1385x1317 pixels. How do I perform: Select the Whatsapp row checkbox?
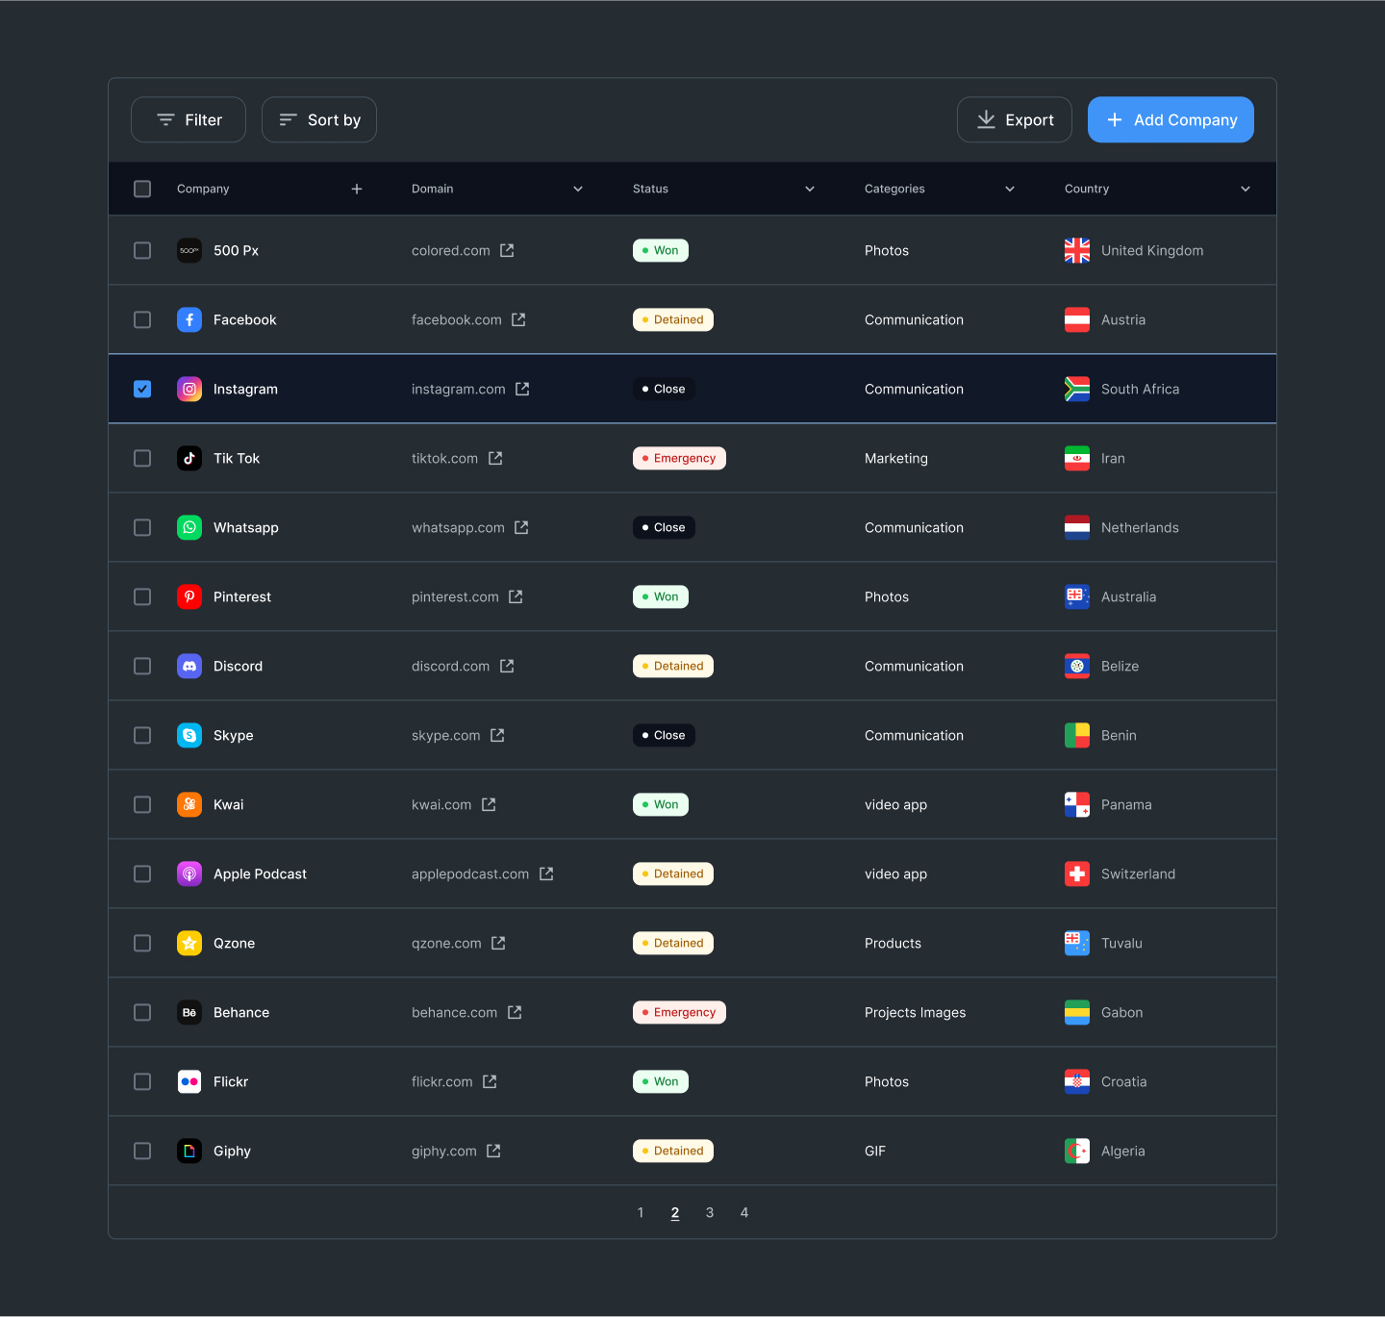pos(142,527)
